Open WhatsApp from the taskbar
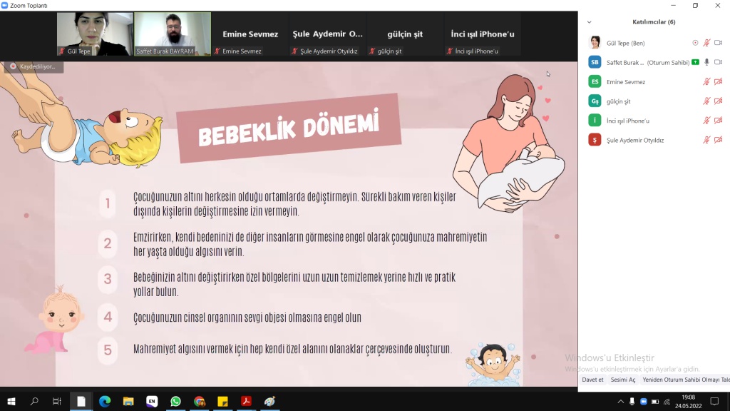This screenshot has width=730, height=411. click(175, 402)
